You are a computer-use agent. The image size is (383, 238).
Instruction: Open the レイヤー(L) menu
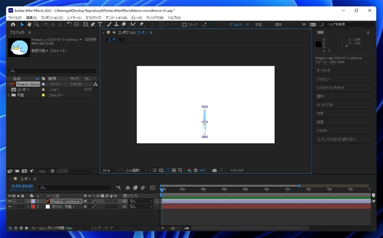[74, 18]
